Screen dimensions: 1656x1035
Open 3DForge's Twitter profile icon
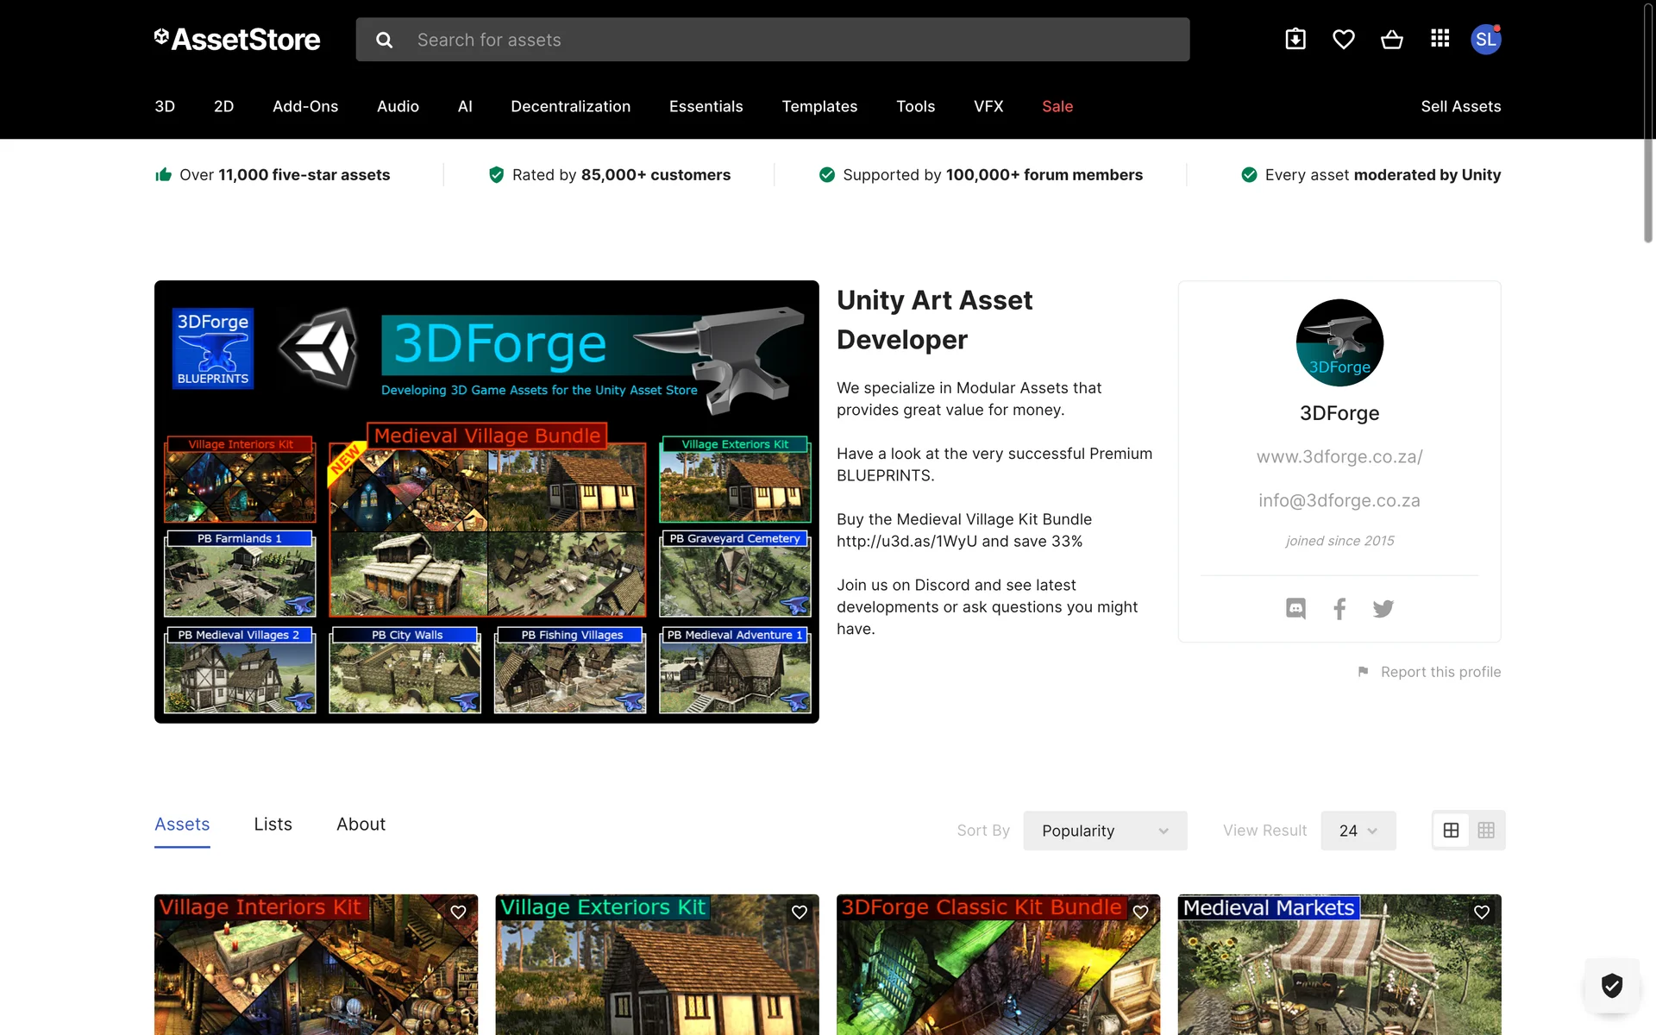(1383, 608)
